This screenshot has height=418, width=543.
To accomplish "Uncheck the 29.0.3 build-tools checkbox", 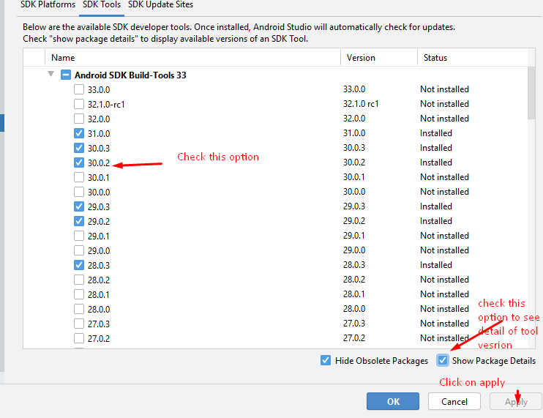I will [x=79, y=206].
